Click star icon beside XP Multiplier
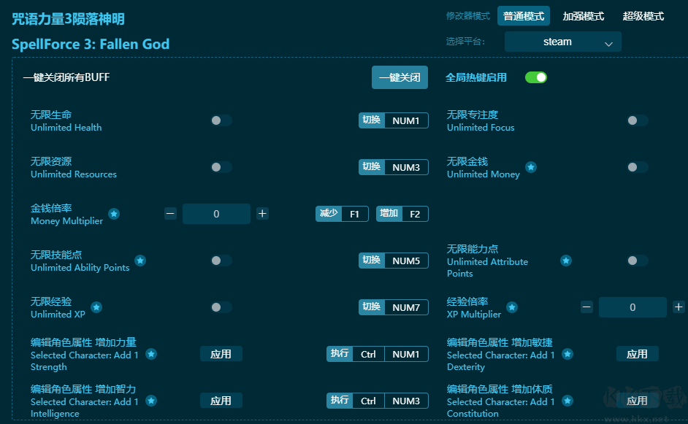688x424 pixels. point(512,307)
